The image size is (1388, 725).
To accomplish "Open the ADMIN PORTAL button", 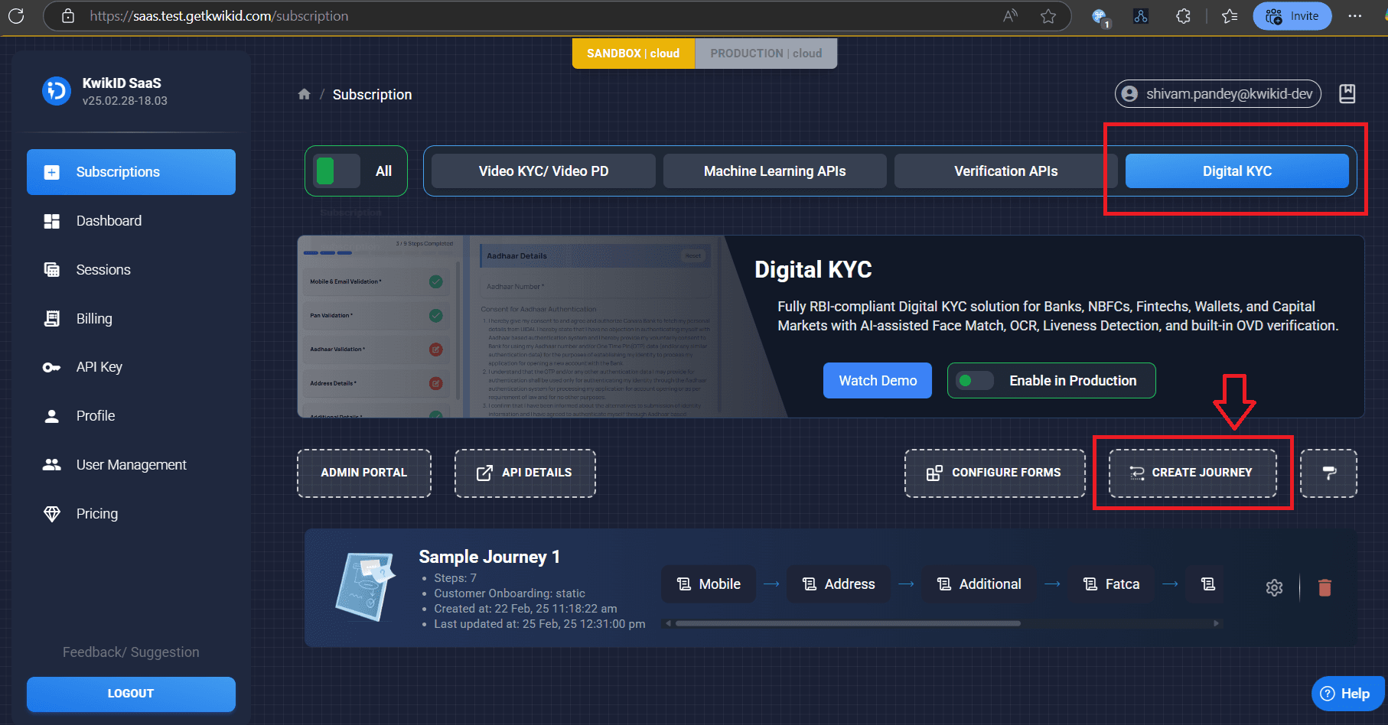I will (364, 473).
